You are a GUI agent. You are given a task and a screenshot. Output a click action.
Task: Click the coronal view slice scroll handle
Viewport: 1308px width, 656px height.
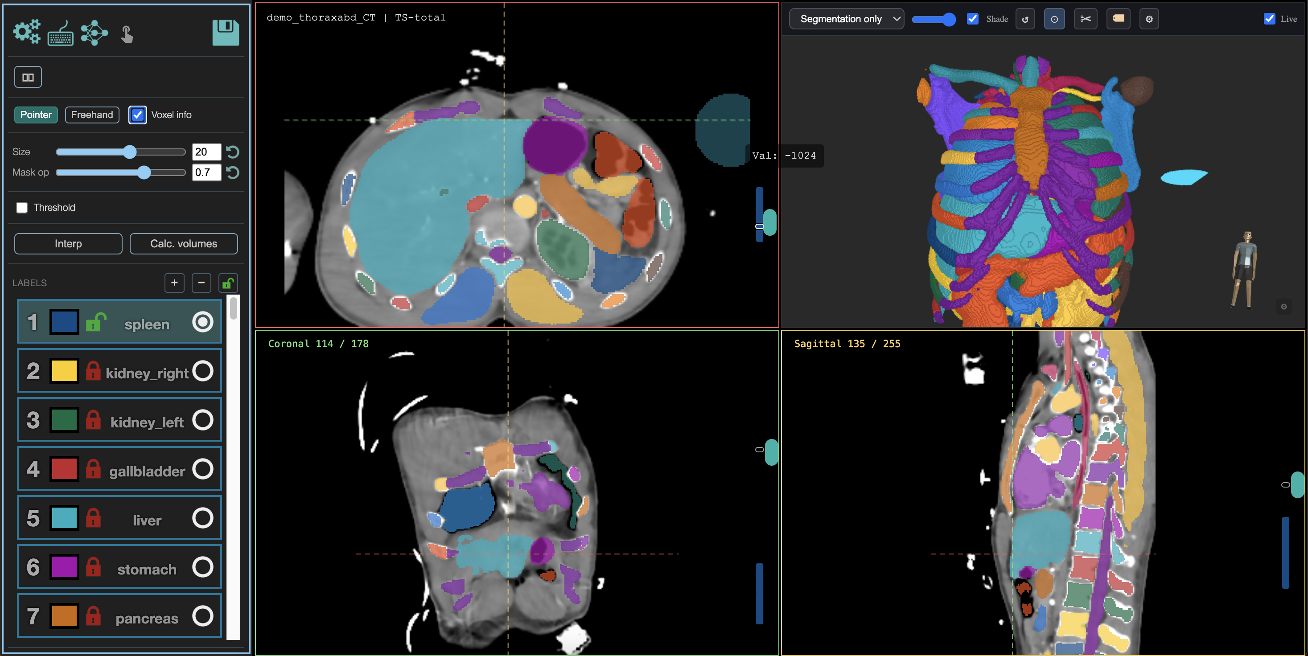click(772, 452)
